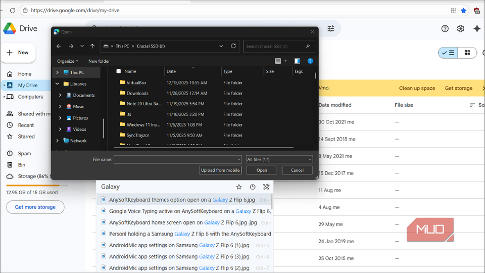Open Google Drive settings gear

tap(461, 28)
